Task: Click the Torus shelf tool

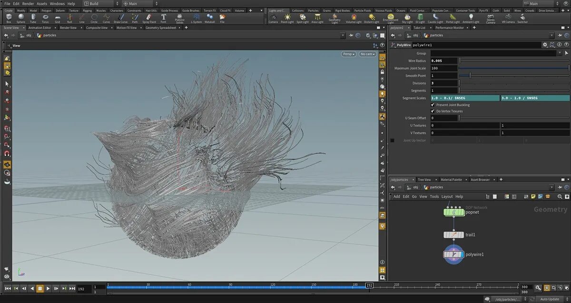Action: [45, 18]
